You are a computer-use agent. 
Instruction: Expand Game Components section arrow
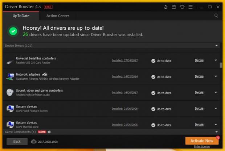(217, 132)
